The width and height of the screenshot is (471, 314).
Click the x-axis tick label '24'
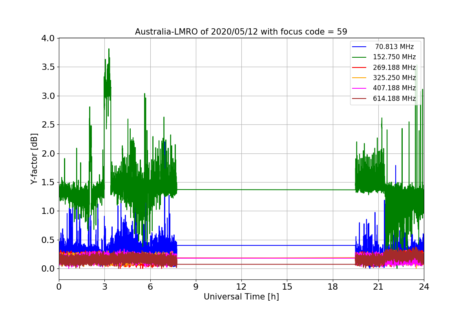424,287
